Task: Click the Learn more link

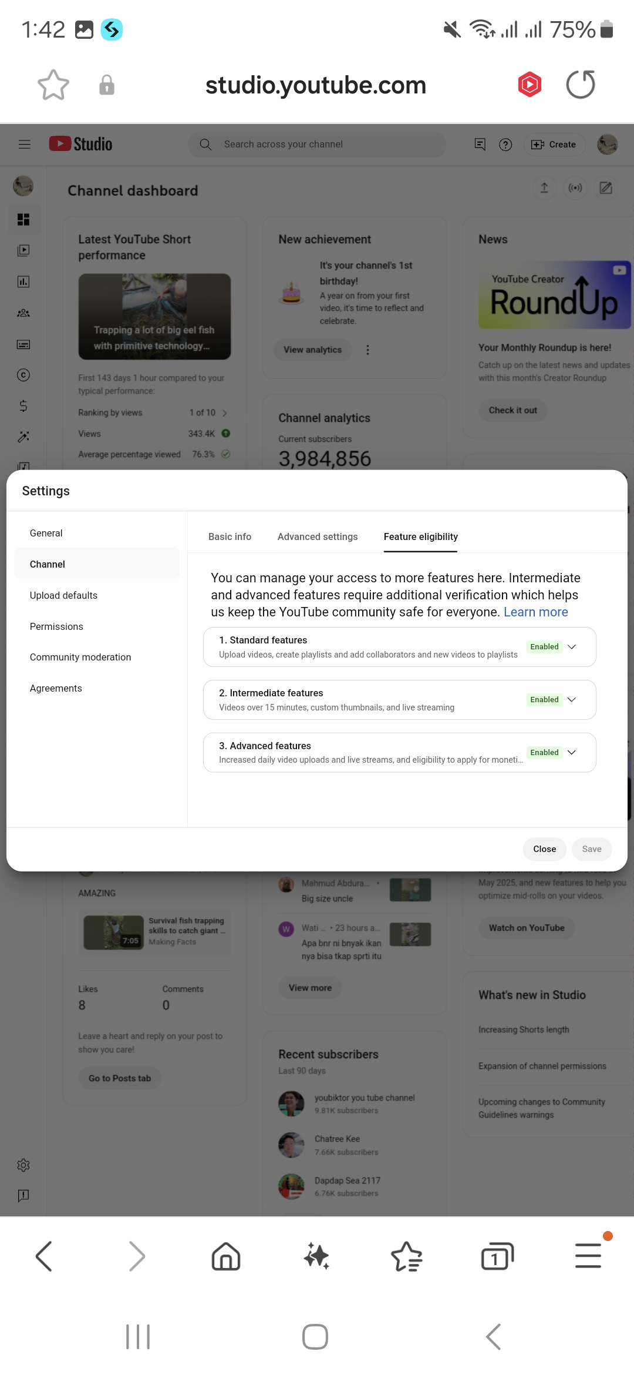Action: 536,612
